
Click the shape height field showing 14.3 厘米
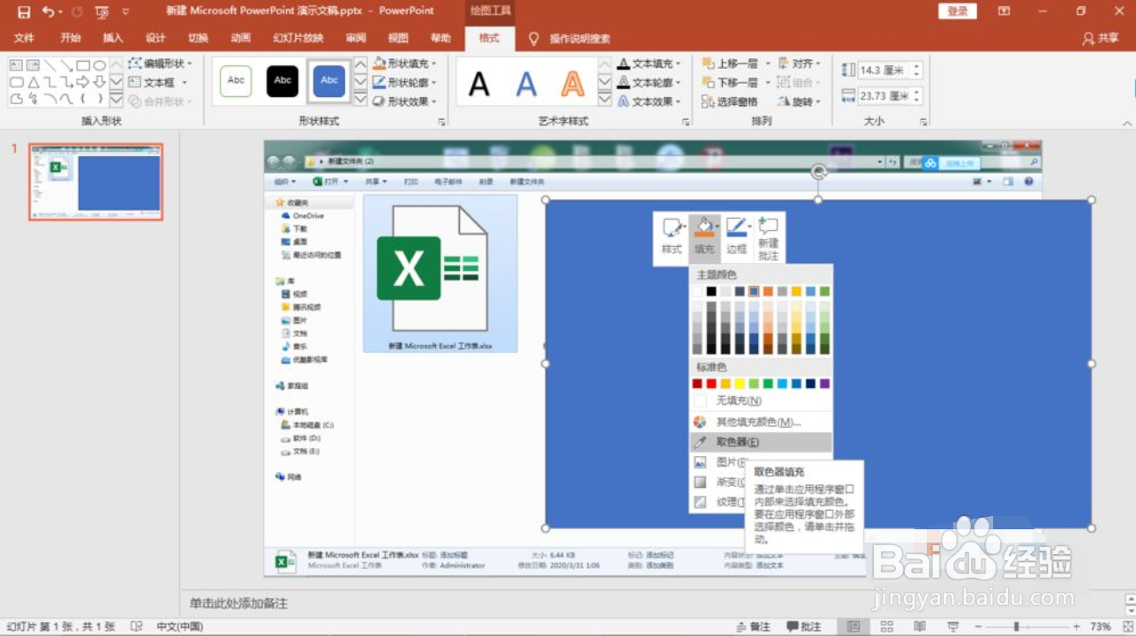(x=890, y=70)
